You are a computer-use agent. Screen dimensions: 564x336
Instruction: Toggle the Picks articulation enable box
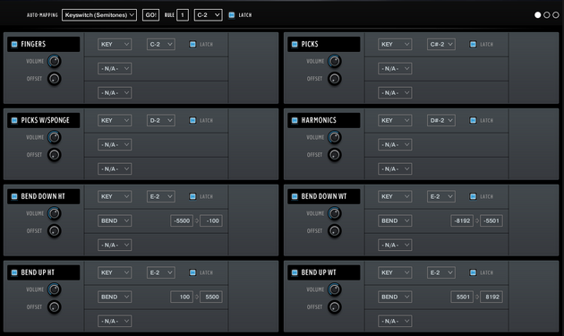pos(295,44)
